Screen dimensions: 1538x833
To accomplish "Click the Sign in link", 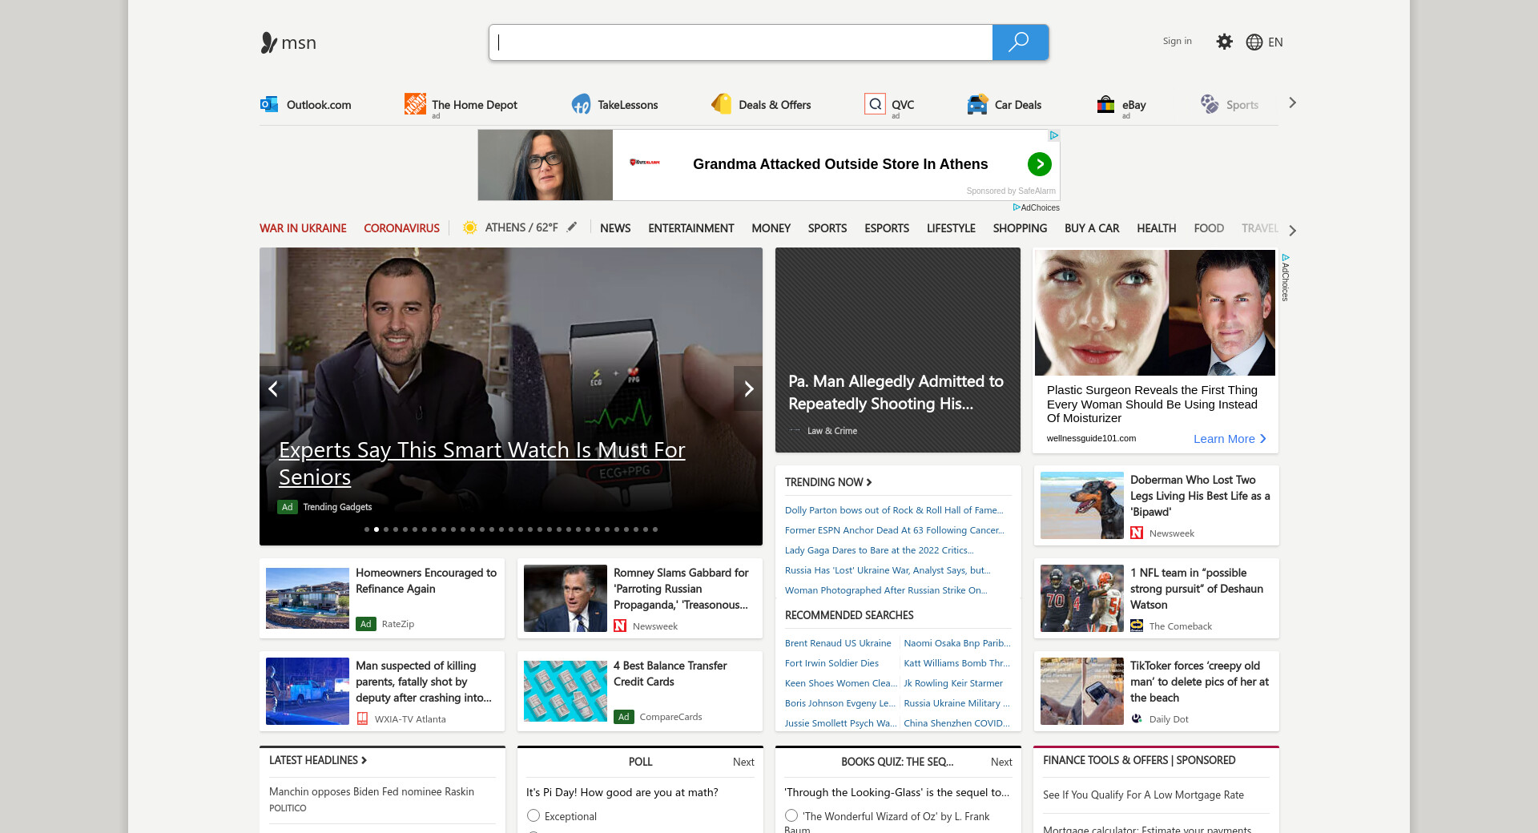I will pyautogui.click(x=1177, y=41).
